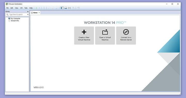This screenshot has width=186, height=98.
Task: Click the green Power On play icon
Action: click(36, 8)
